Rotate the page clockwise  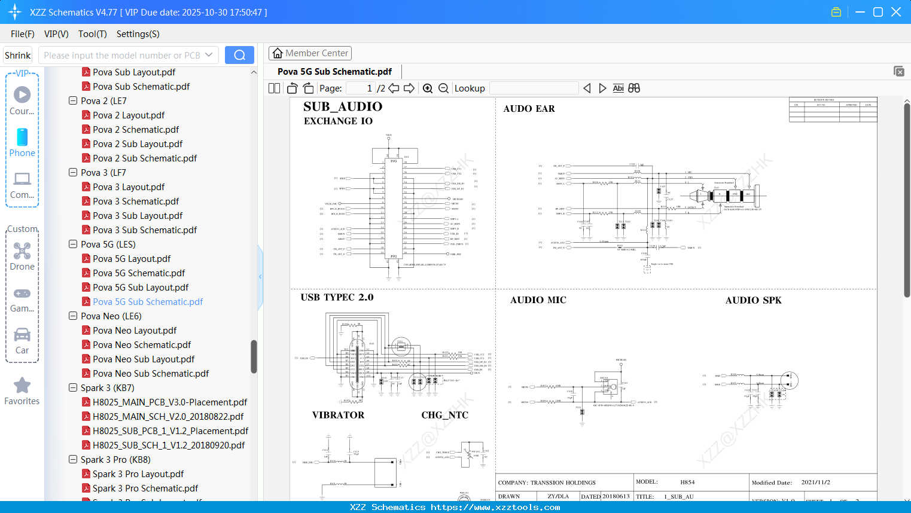[x=308, y=88]
